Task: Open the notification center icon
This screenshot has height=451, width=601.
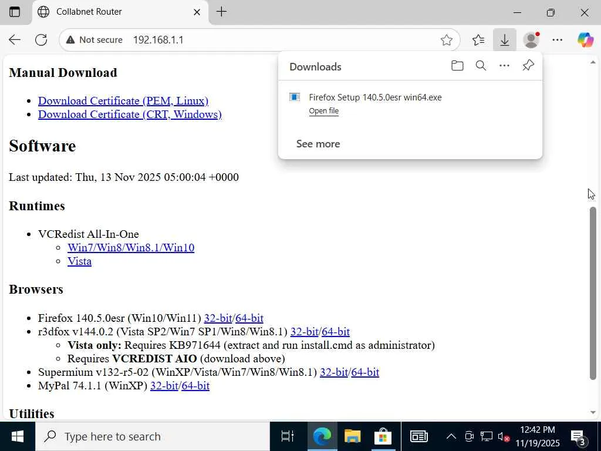Action: click(578, 437)
